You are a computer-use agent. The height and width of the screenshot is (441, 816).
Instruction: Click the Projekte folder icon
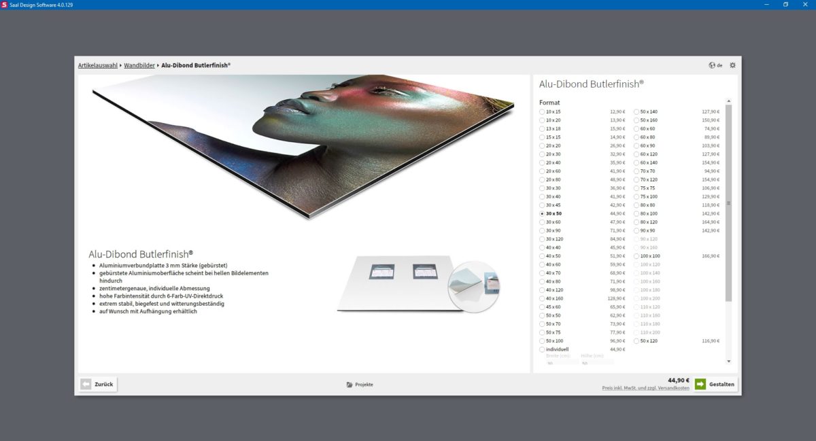[x=350, y=385]
